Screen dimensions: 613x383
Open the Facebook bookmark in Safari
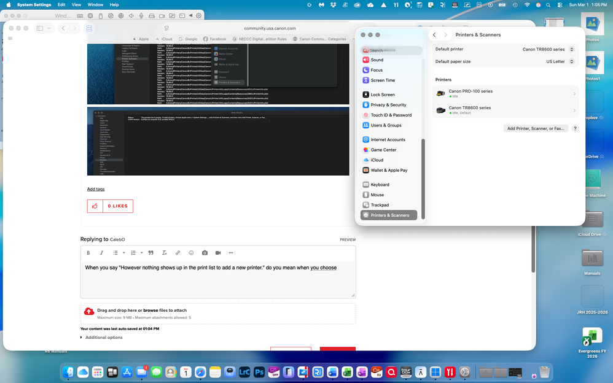[214, 39]
